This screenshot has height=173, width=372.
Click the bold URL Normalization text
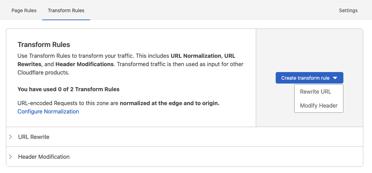(196, 56)
